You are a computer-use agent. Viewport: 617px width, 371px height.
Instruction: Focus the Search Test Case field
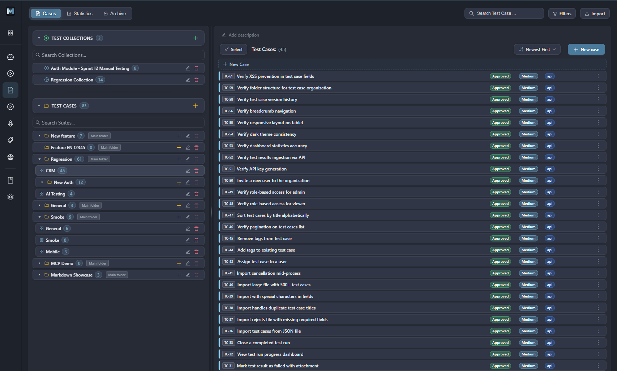504,13
